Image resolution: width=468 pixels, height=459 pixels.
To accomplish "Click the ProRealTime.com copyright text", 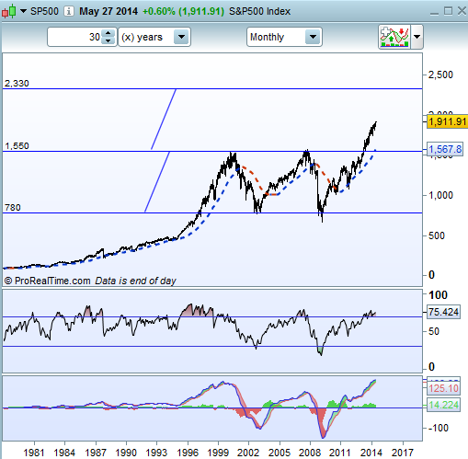I will (x=47, y=281).
